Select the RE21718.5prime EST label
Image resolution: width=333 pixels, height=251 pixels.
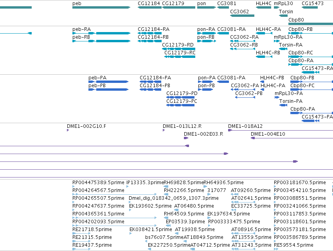[92, 229]
